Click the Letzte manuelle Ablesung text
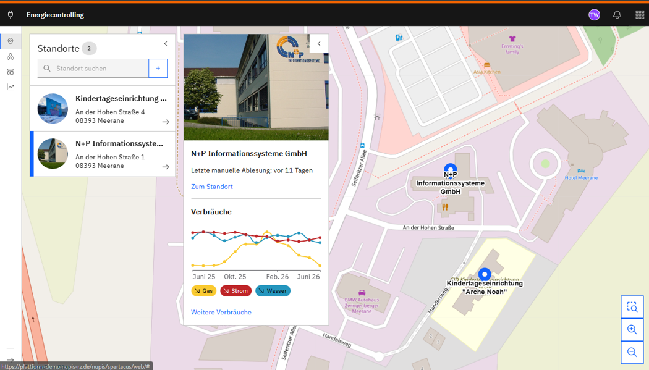649x370 pixels. coord(252,170)
